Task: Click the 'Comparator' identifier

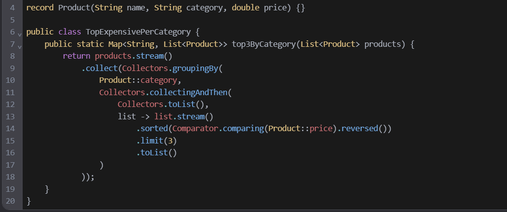Action: pos(195,129)
